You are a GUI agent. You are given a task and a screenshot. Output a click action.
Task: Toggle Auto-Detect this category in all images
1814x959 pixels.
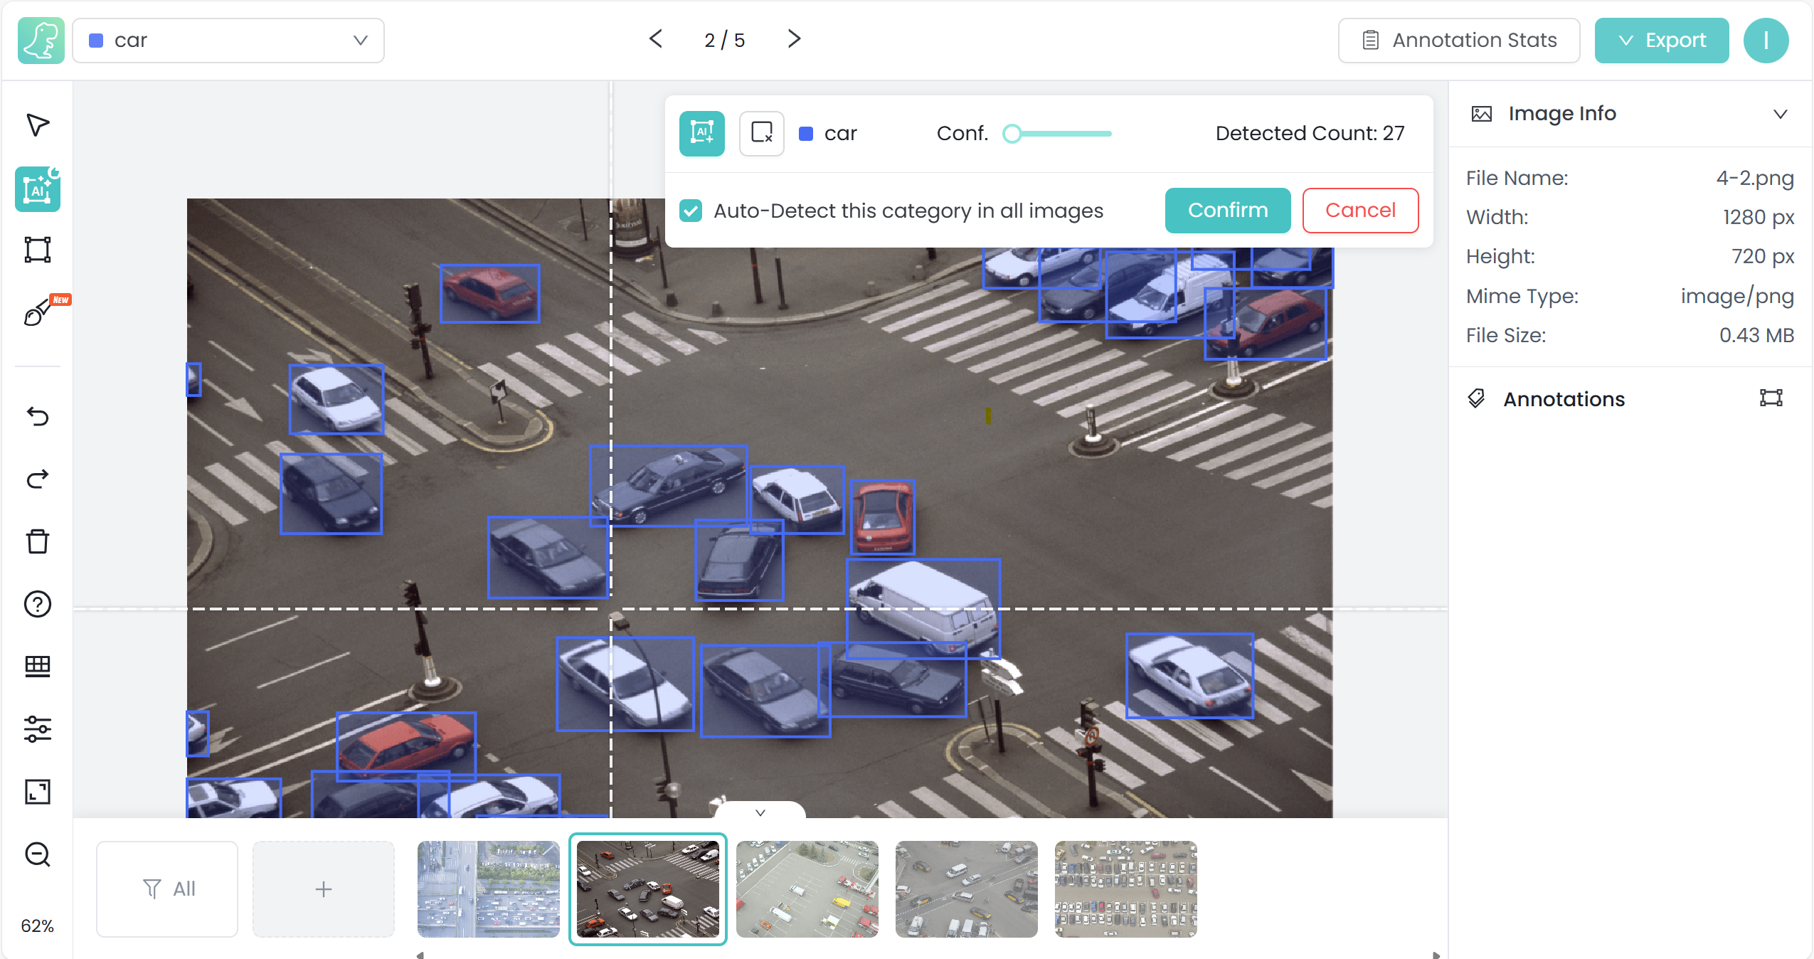[691, 211]
